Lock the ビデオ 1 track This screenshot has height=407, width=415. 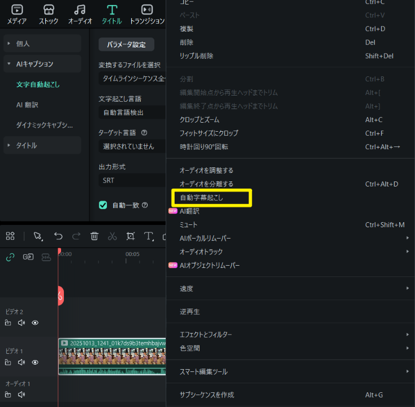tap(8, 362)
